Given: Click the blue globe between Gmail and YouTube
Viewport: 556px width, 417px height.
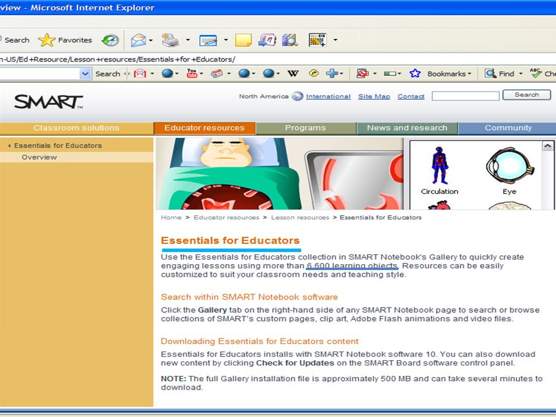Looking at the screenshot, I should pyautogui.click(x=167, y=74).
